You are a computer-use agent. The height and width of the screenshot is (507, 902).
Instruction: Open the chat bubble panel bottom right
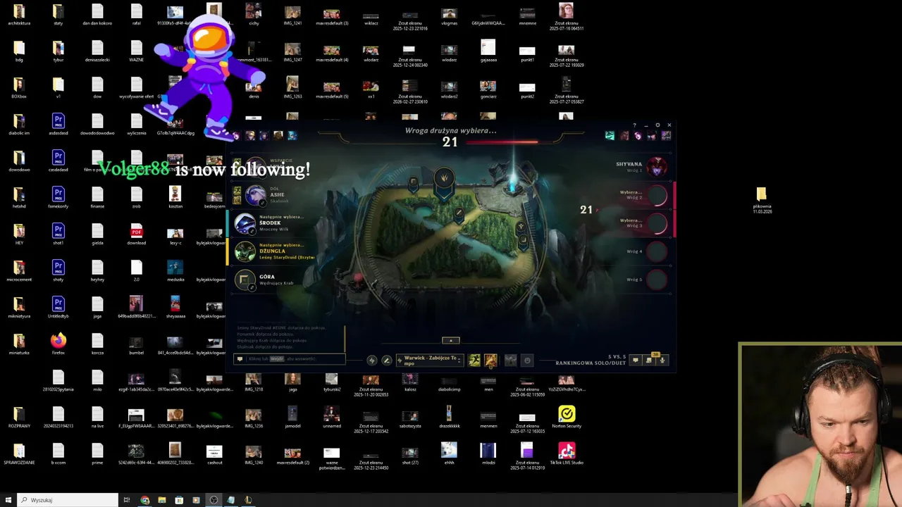[x=635, y=361]
